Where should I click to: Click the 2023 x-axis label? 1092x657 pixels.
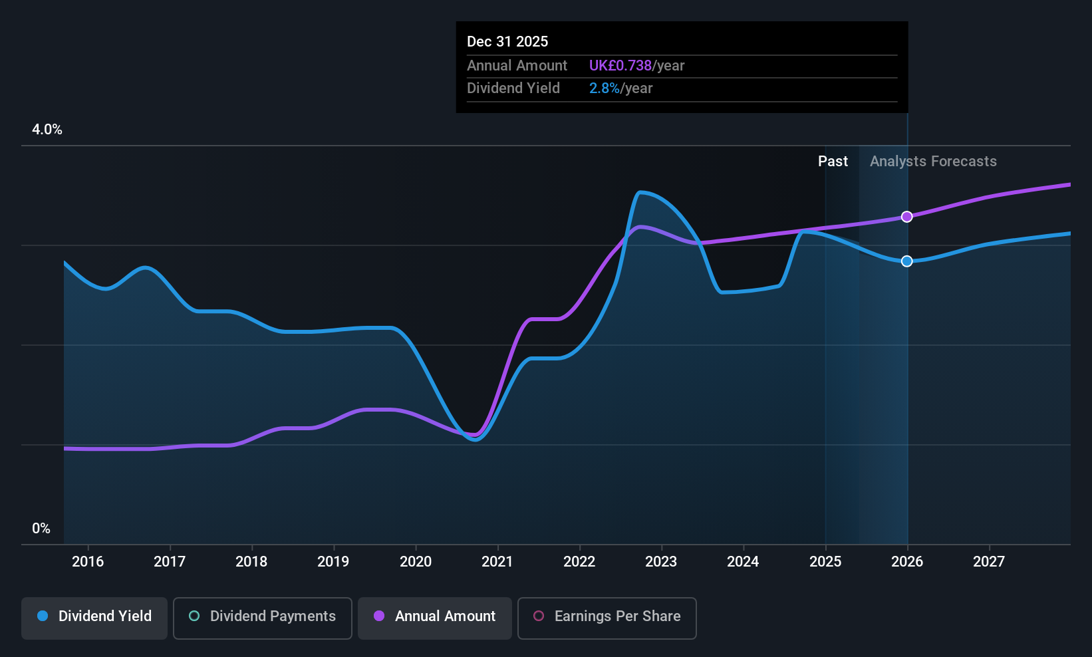[x=661, y=562]
